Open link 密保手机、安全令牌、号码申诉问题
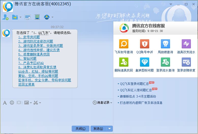The height and width of the screenshot is (134, 198). [44, 80]
